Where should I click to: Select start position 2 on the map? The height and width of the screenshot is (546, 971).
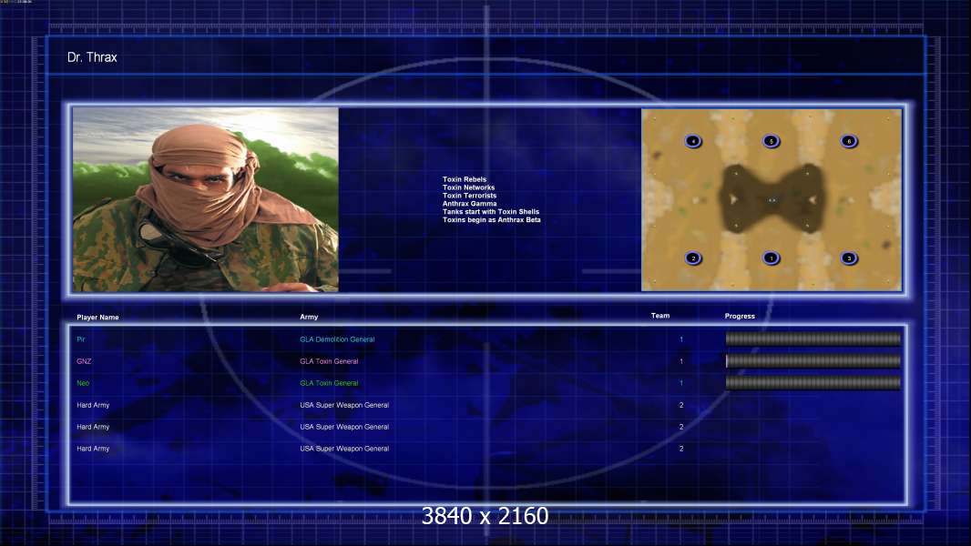tap(693, 258)
